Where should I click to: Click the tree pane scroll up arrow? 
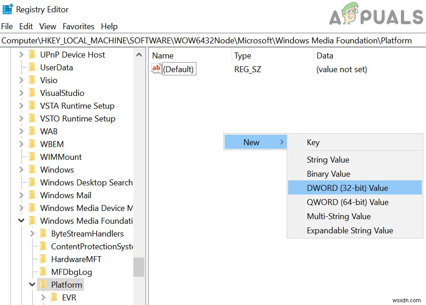tap(139, 55)
